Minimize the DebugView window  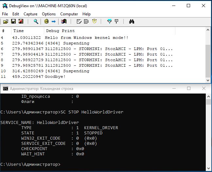click(x=174, y=6)
